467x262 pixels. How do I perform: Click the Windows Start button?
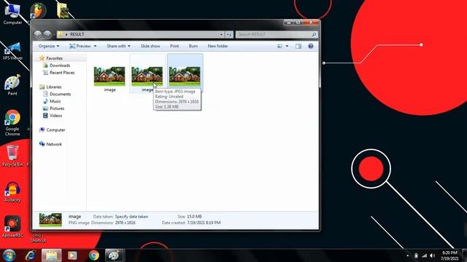click(x=9, y=255)
